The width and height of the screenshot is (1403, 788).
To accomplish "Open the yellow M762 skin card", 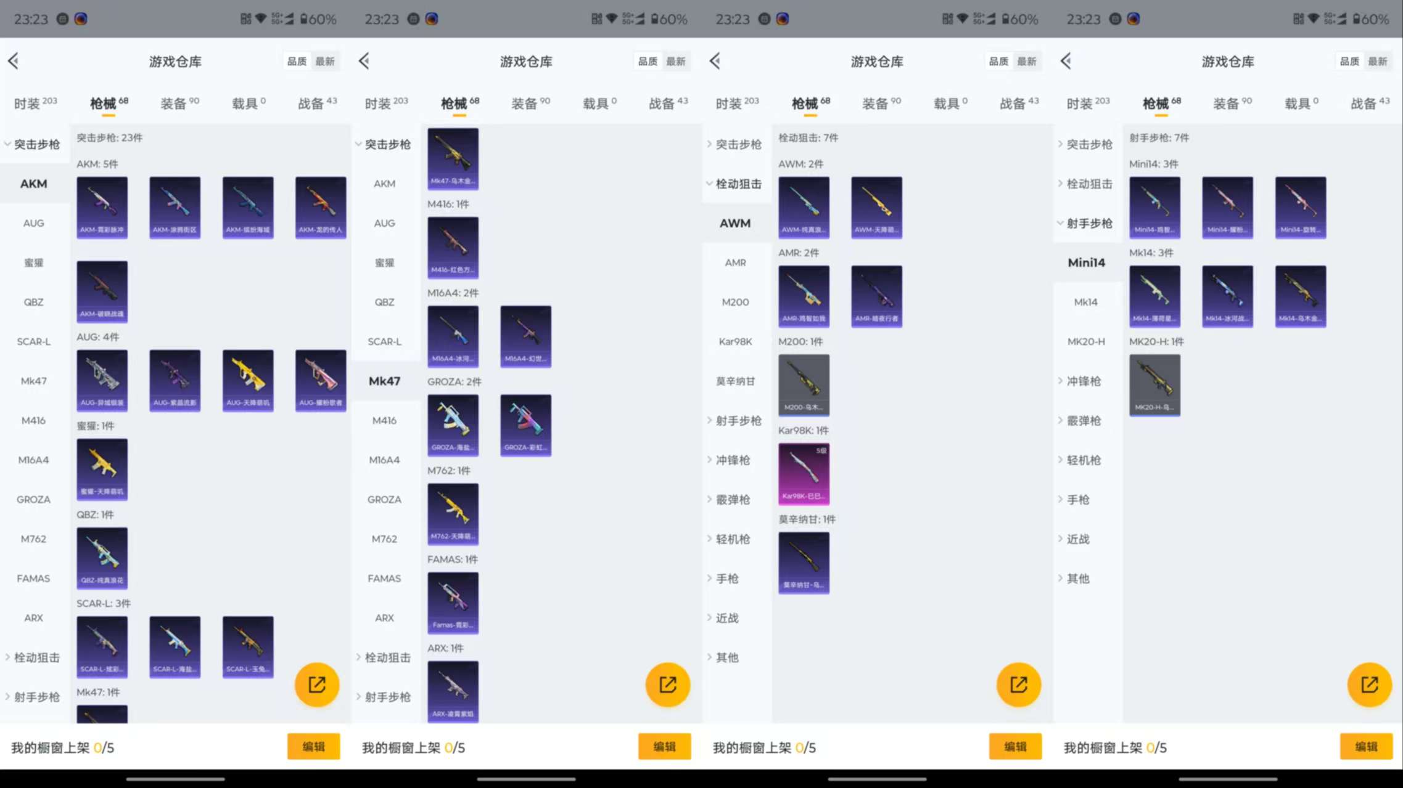I will [x=453, y=513].
